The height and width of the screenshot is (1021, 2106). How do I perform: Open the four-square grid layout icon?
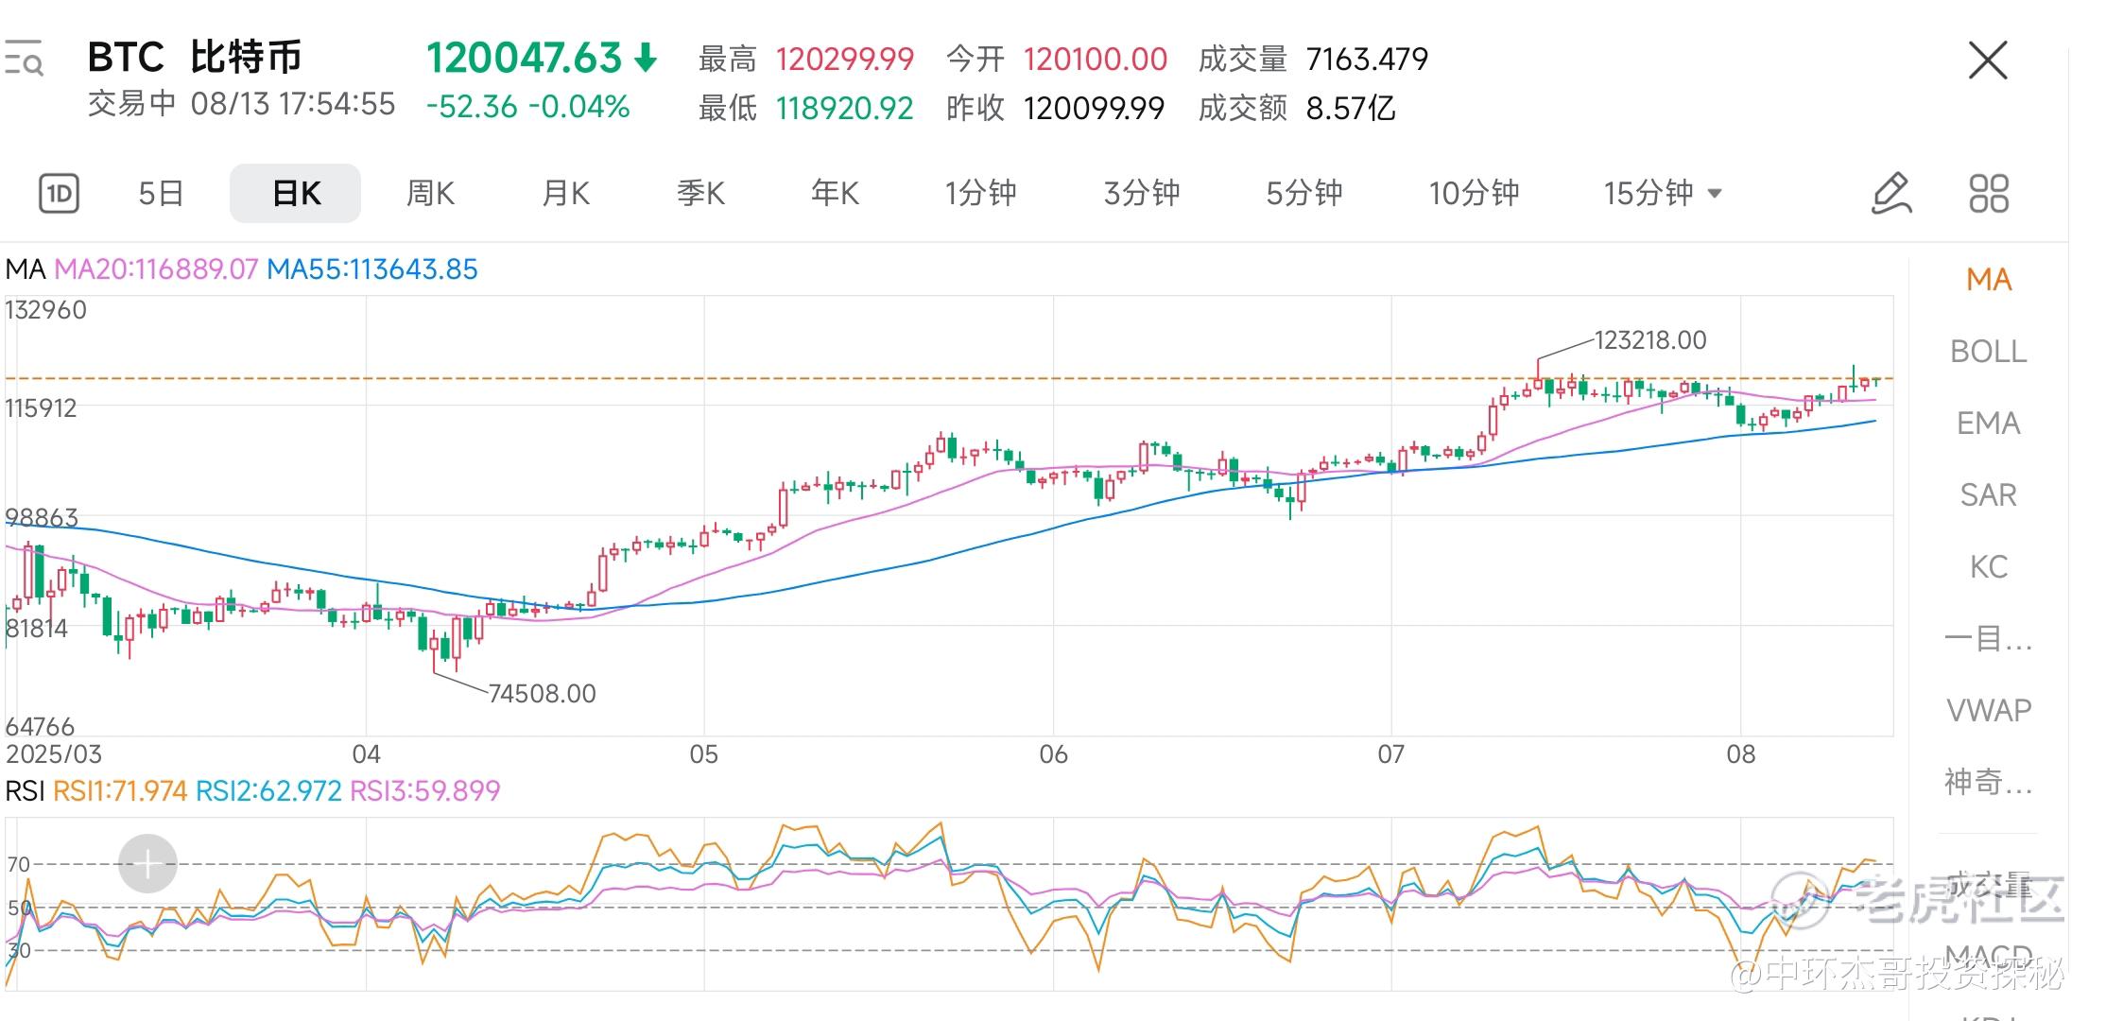click(x=1989, y=194)
